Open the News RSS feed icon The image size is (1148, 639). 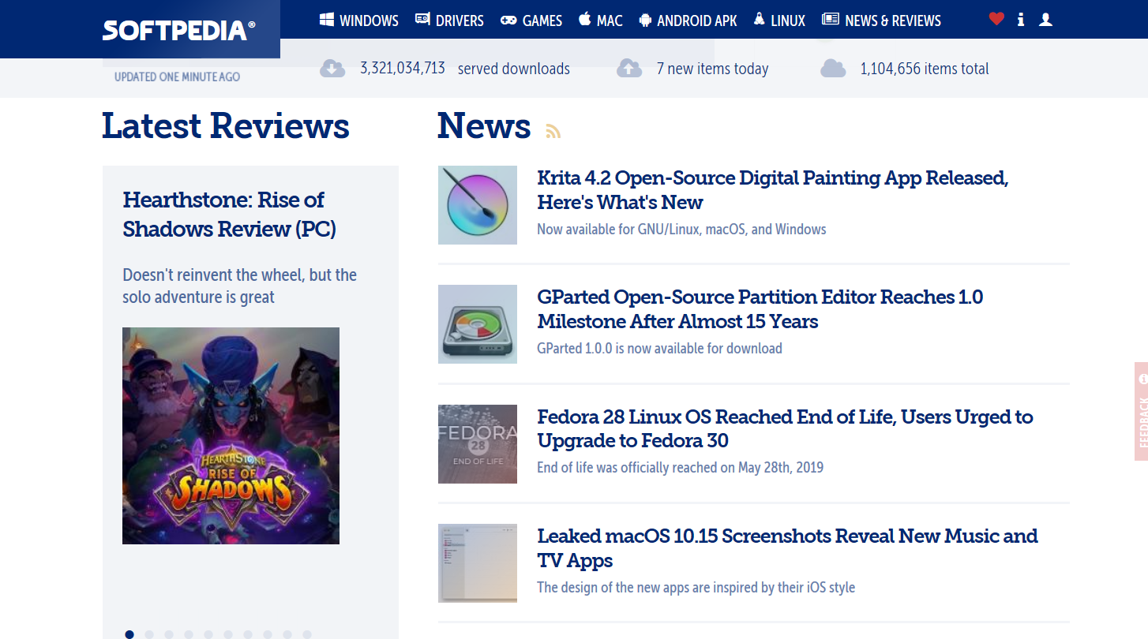click(553, 131)
